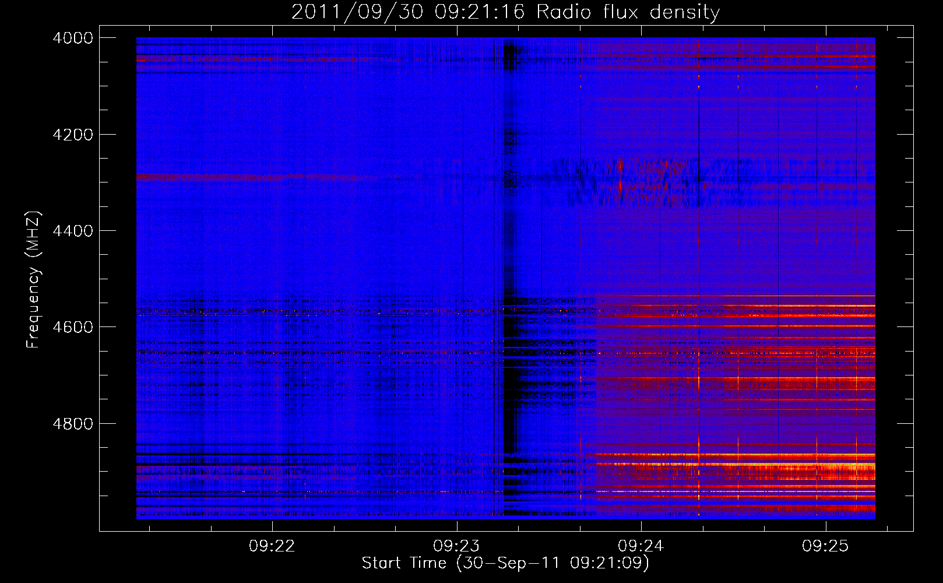Image resolution: width=943 pixels, height=583 pixels.
Task: Click the plot title '2011/09/30 09:21:16 Radio flux density'
Action: click(505, 12)
